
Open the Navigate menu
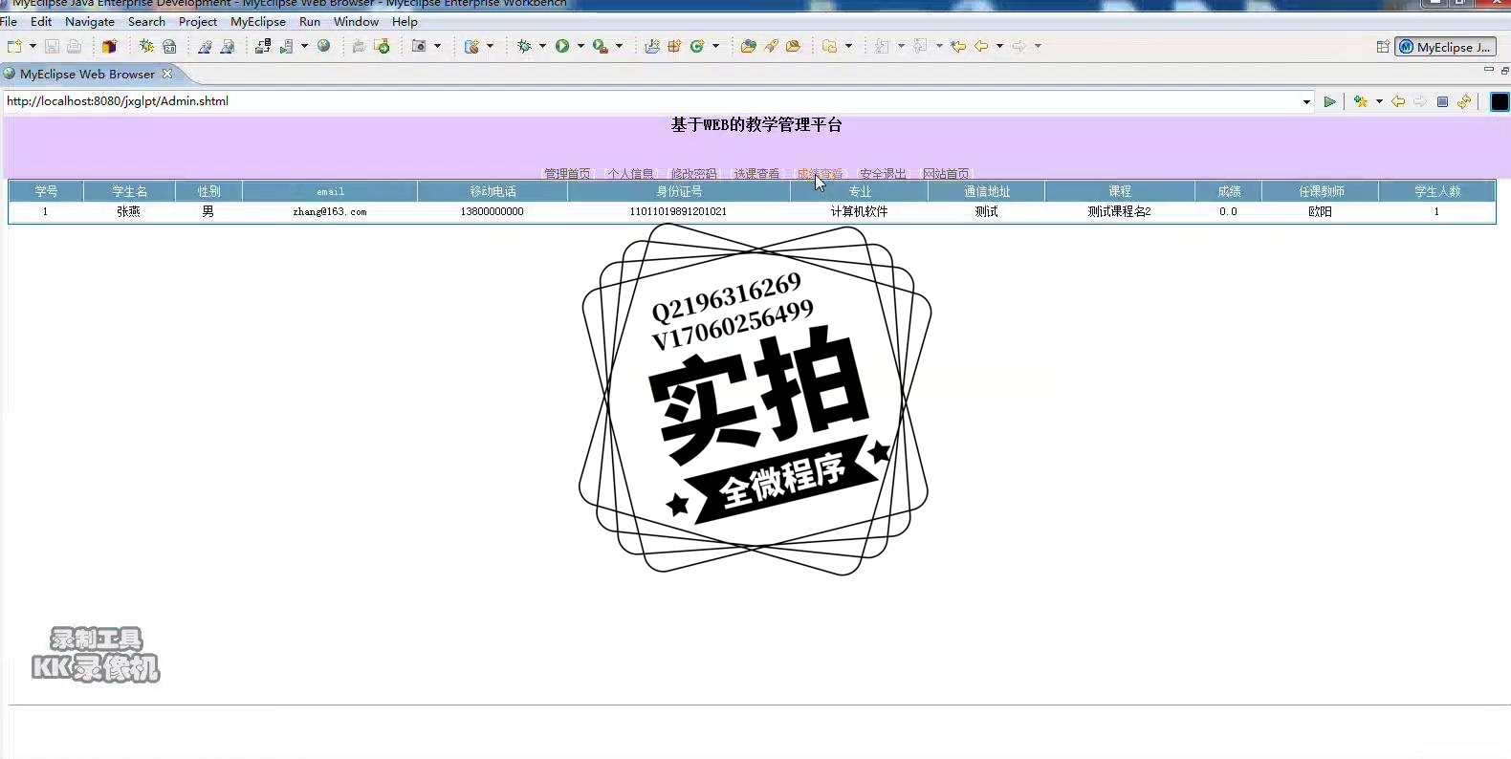(90, 21)
